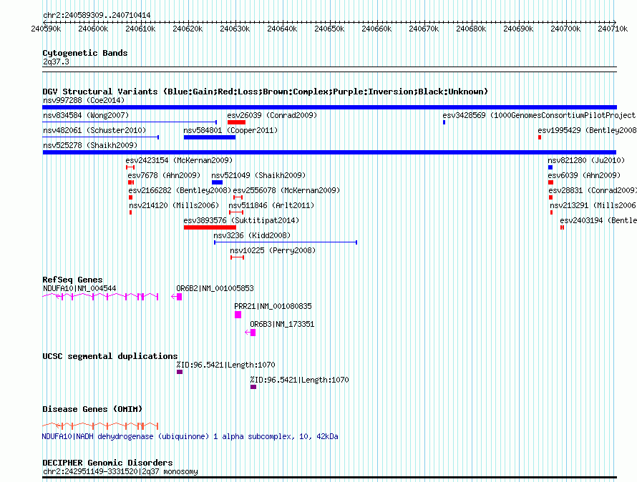Click the nsv997288 (Coe2014) blue gain bar
This screenshot has height=482, width=637.
click(329, 107)
